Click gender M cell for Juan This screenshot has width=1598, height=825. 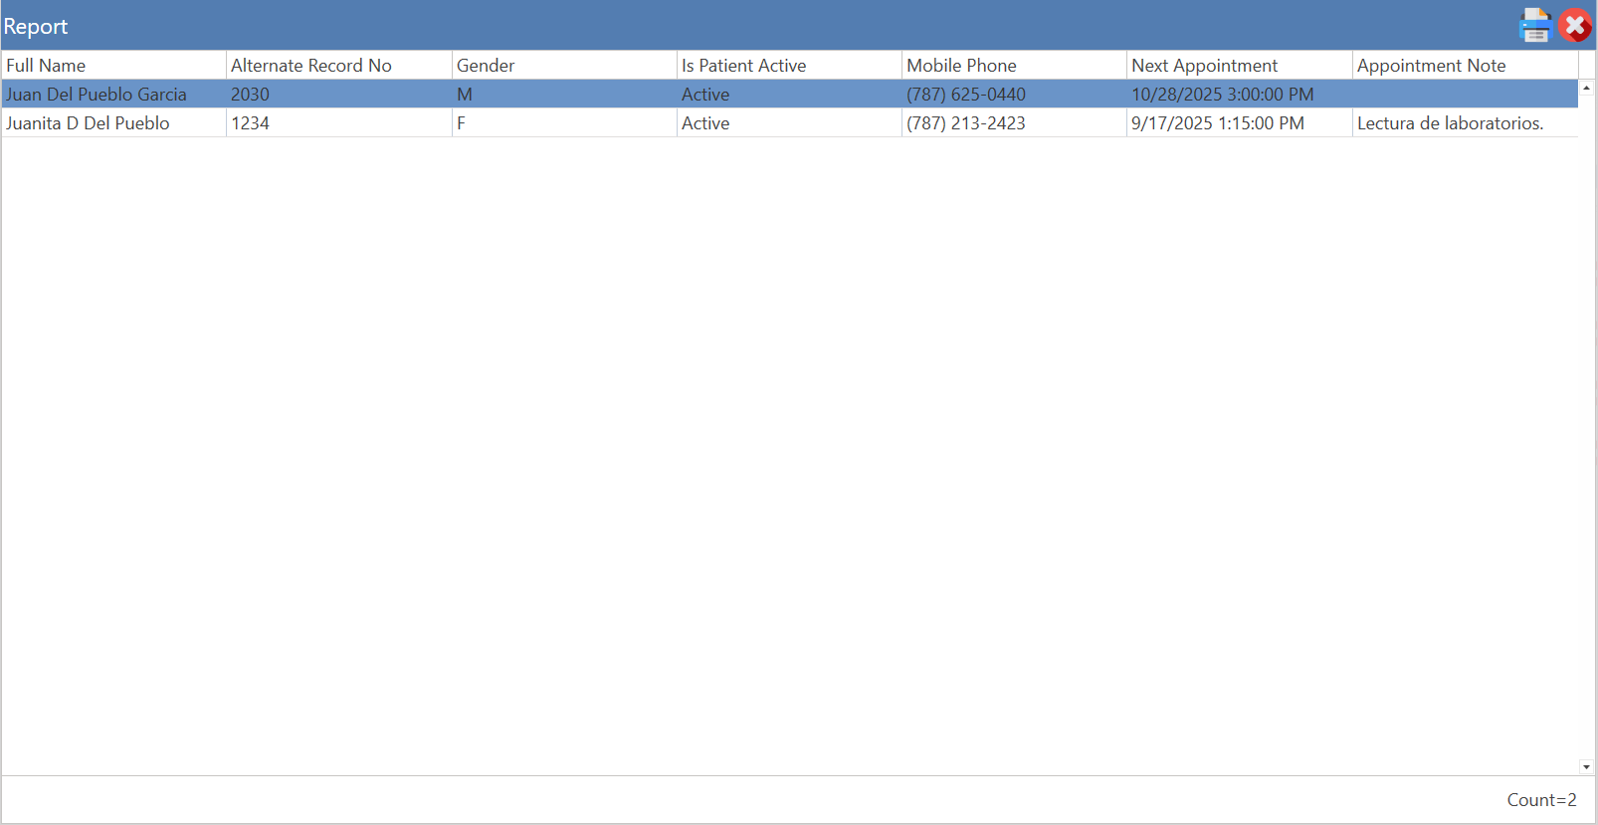click(x=564, y=95)
